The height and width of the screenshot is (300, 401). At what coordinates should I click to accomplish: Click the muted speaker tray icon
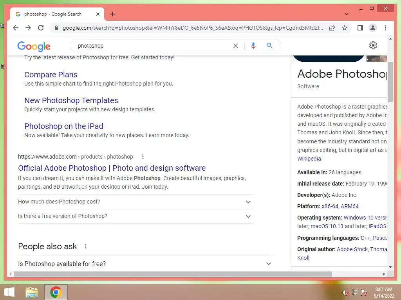pos(345,293)
